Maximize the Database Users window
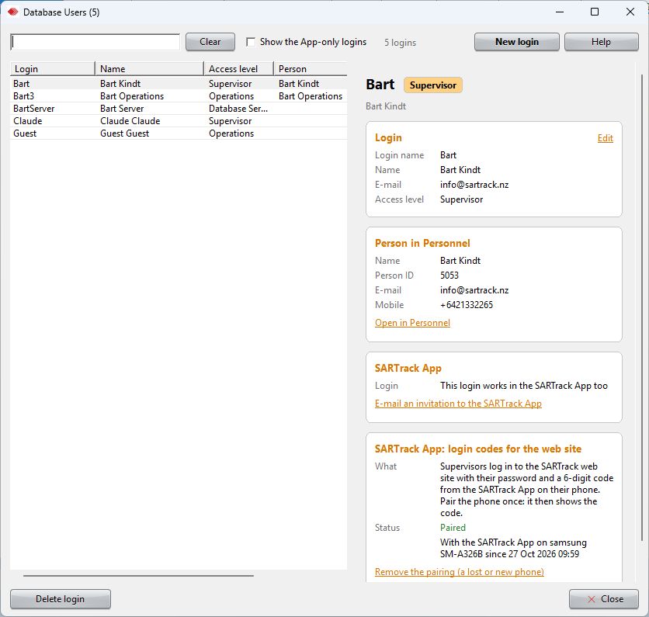649x617 pixels. (x=595, y=12)
